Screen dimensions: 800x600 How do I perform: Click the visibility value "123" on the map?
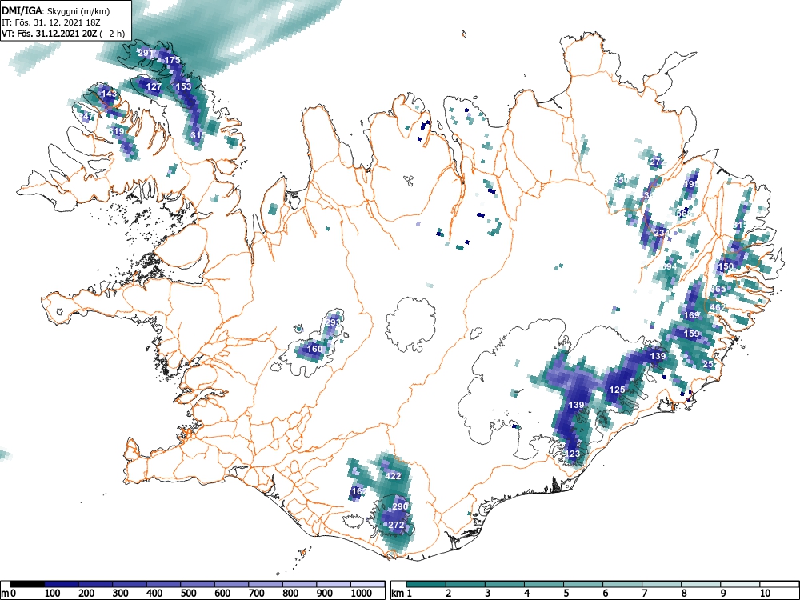pos(573,454)
